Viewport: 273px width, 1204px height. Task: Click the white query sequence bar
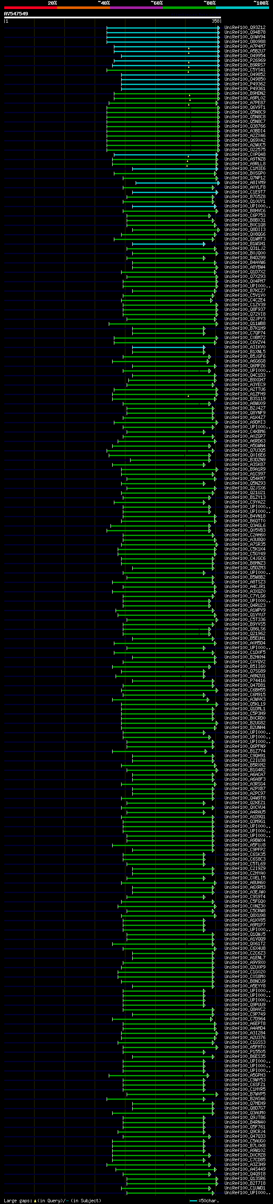click(112, 18)
